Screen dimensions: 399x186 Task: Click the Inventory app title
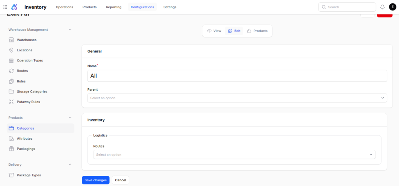(35, 7)
